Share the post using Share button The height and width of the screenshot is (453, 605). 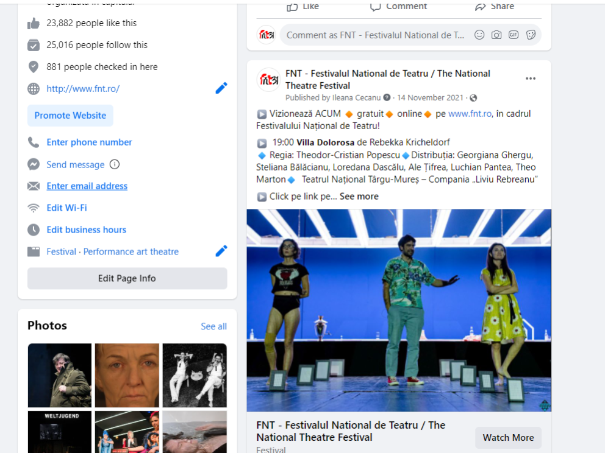pos(495,6)
